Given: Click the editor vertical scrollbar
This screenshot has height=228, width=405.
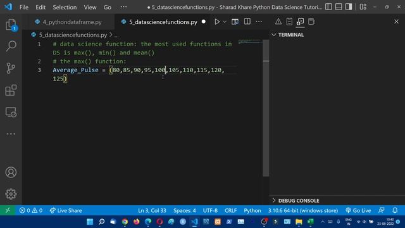Looking at the screenshot, I should click(x=266, y=108).
